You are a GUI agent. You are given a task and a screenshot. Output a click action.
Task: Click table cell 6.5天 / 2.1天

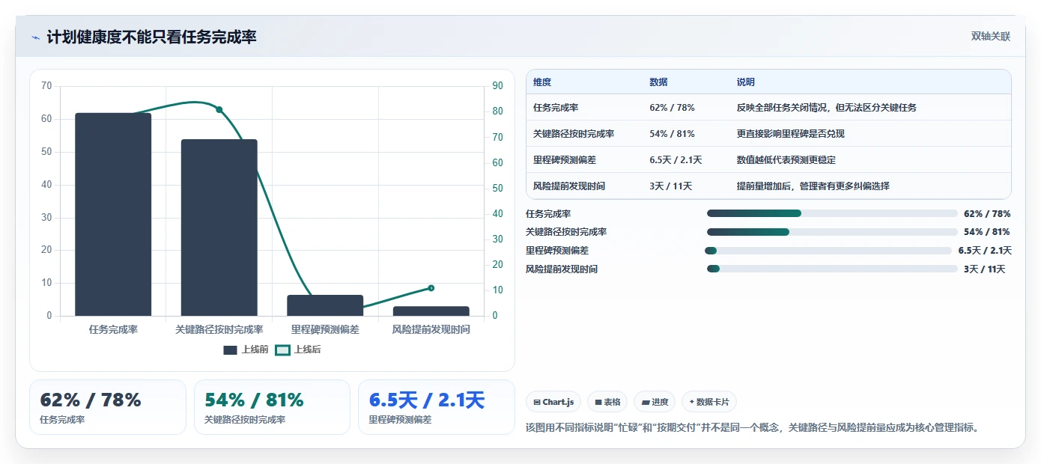[x=675, y=160]
